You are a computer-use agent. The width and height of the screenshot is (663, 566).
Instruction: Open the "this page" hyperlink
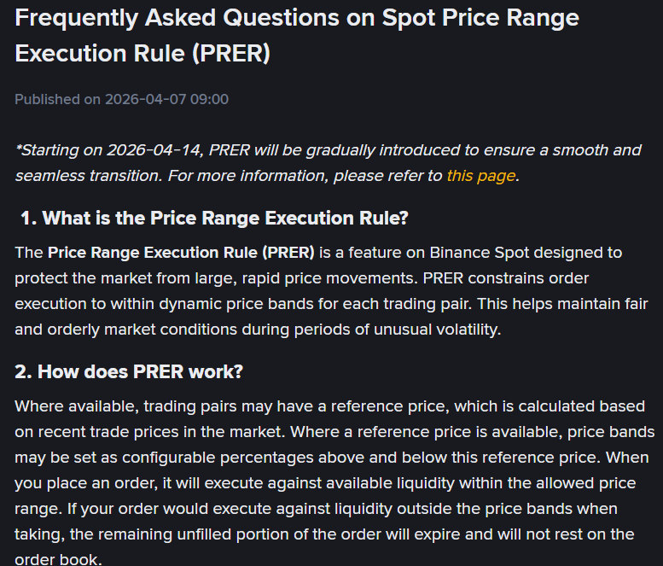pos(480,176)
